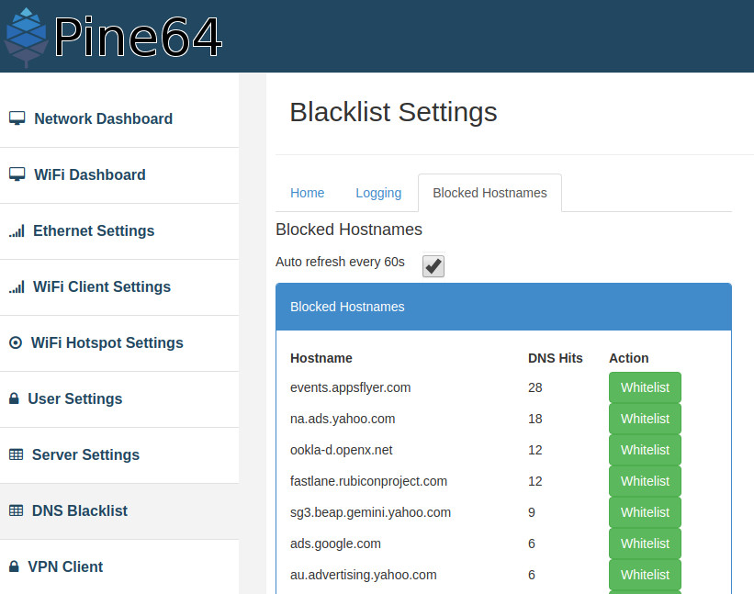Image resolution: width=754 pixels, height=594 pixels.
Task: Open User Settings
Action: pos(119,398)
